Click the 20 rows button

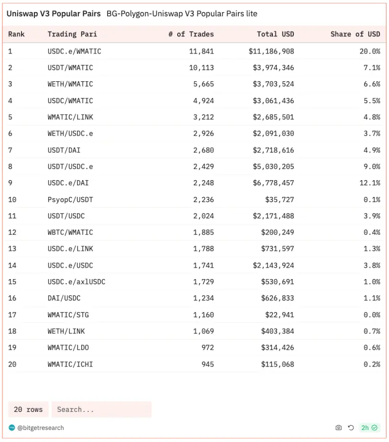(x=28, y=410)
